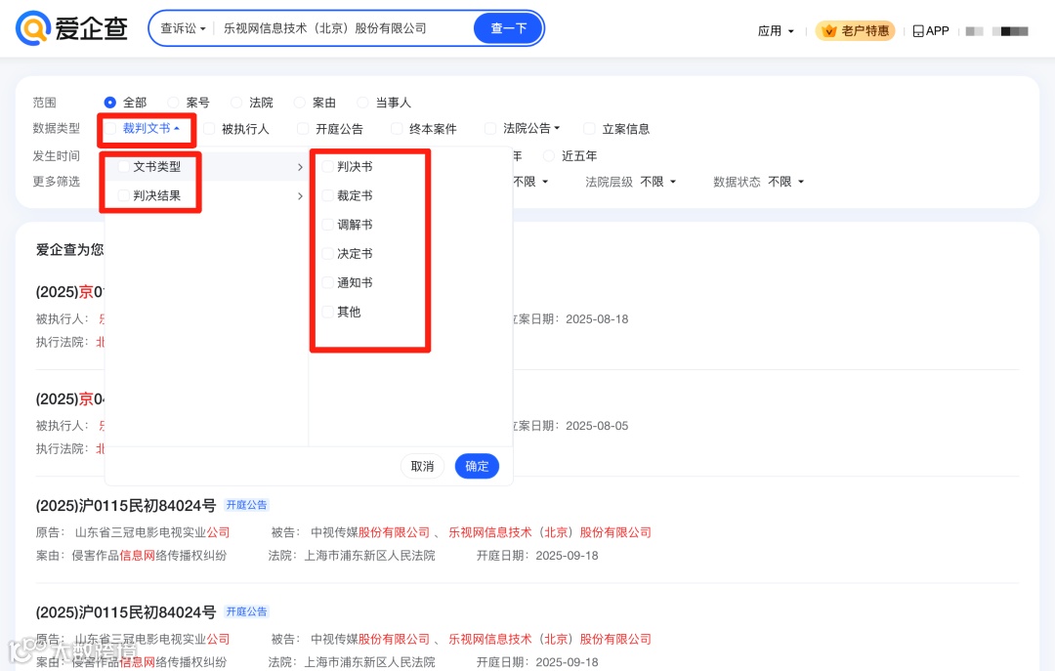Select the 法院 scope radio button
The height and width of the screenshot is (671, 1055).
click(x=236, y=103)
